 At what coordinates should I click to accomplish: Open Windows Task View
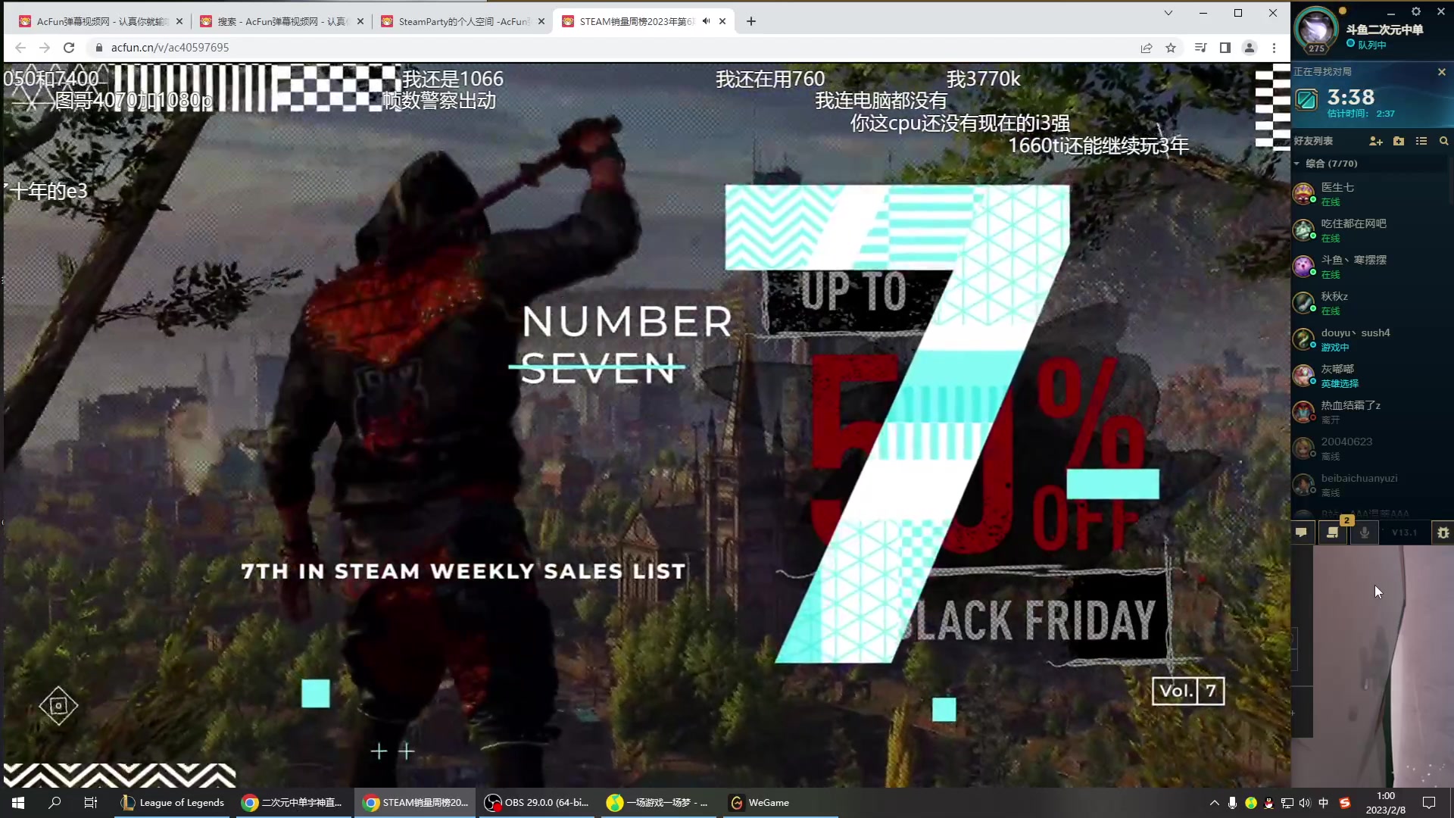90,803
